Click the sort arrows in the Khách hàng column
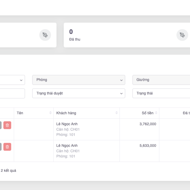The image size is (190, 190). [x=117, y=113]
